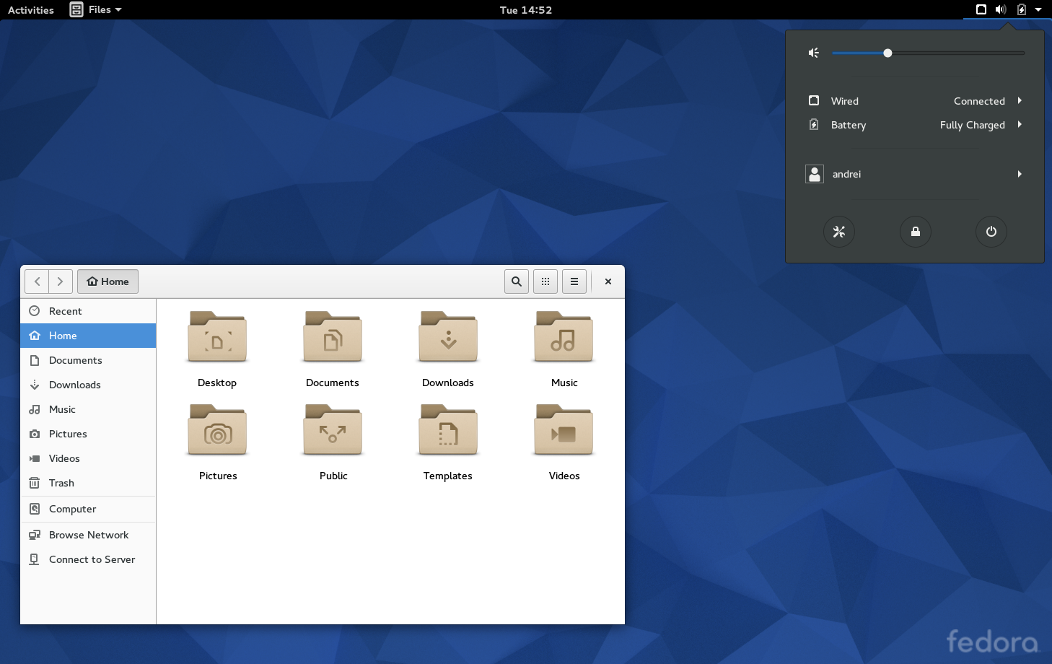
Task: Go back with the left arrow button
Action: [37, 281]
